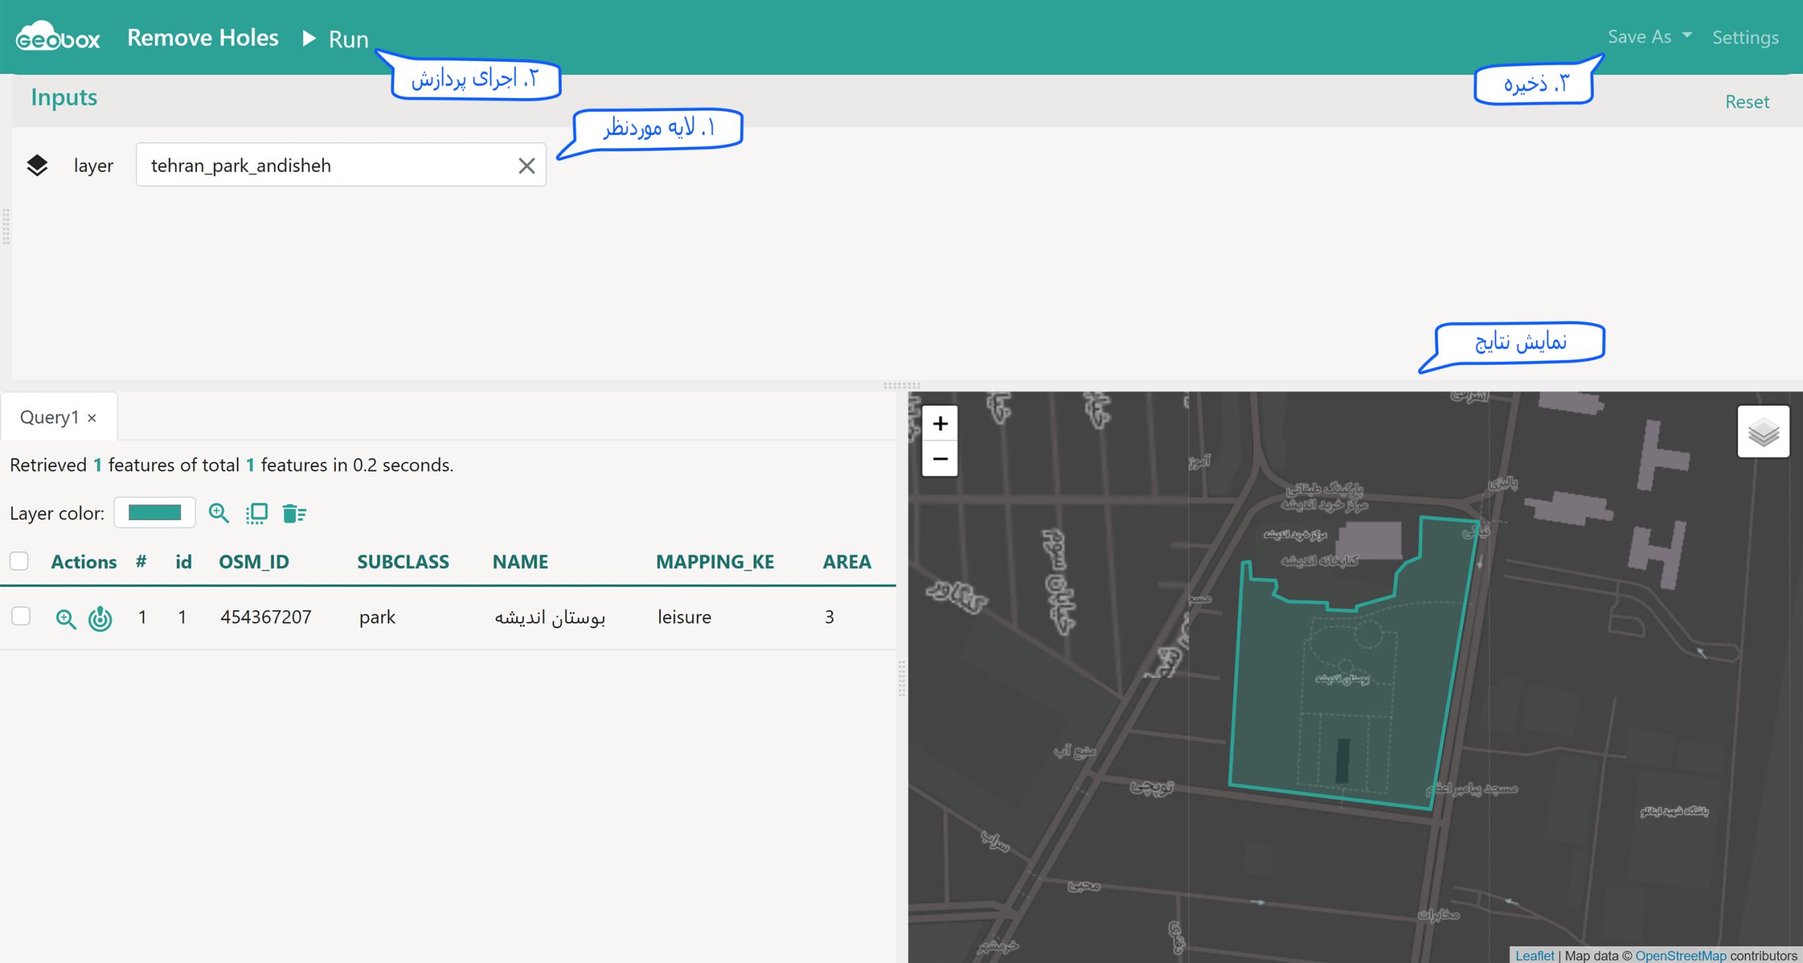Toggle the select-all checkbox in table header
Image resolution: width=1803 pixels, height=963 pixels.
(x=19, y=561)
